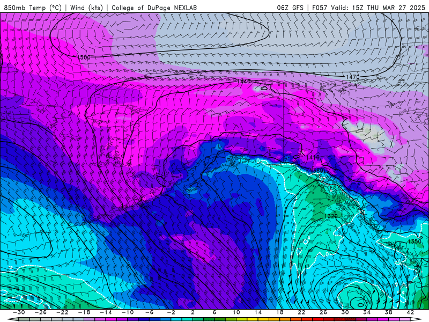This screenshot has height=322, width=429.
Task: Click the -30 value on the temperature scale
Action: pyautogui.click(x=19, y=312)
